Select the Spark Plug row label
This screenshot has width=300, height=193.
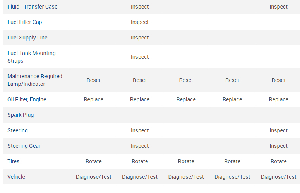[x=21, y=115]
